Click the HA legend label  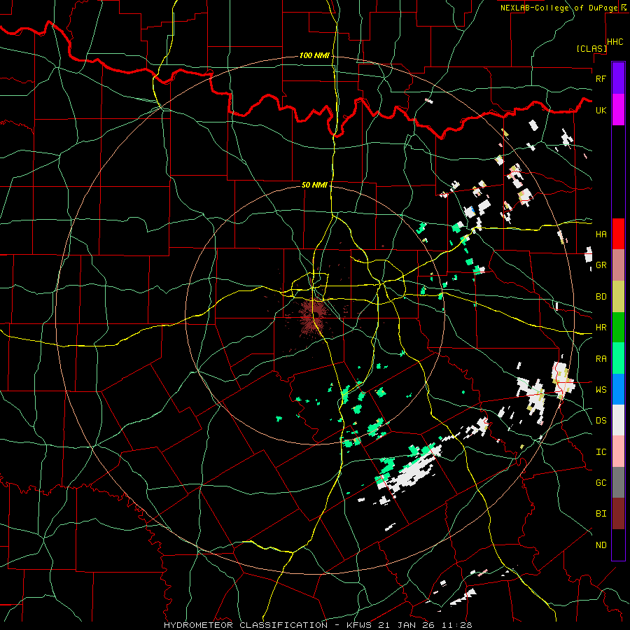coord(601,234)
